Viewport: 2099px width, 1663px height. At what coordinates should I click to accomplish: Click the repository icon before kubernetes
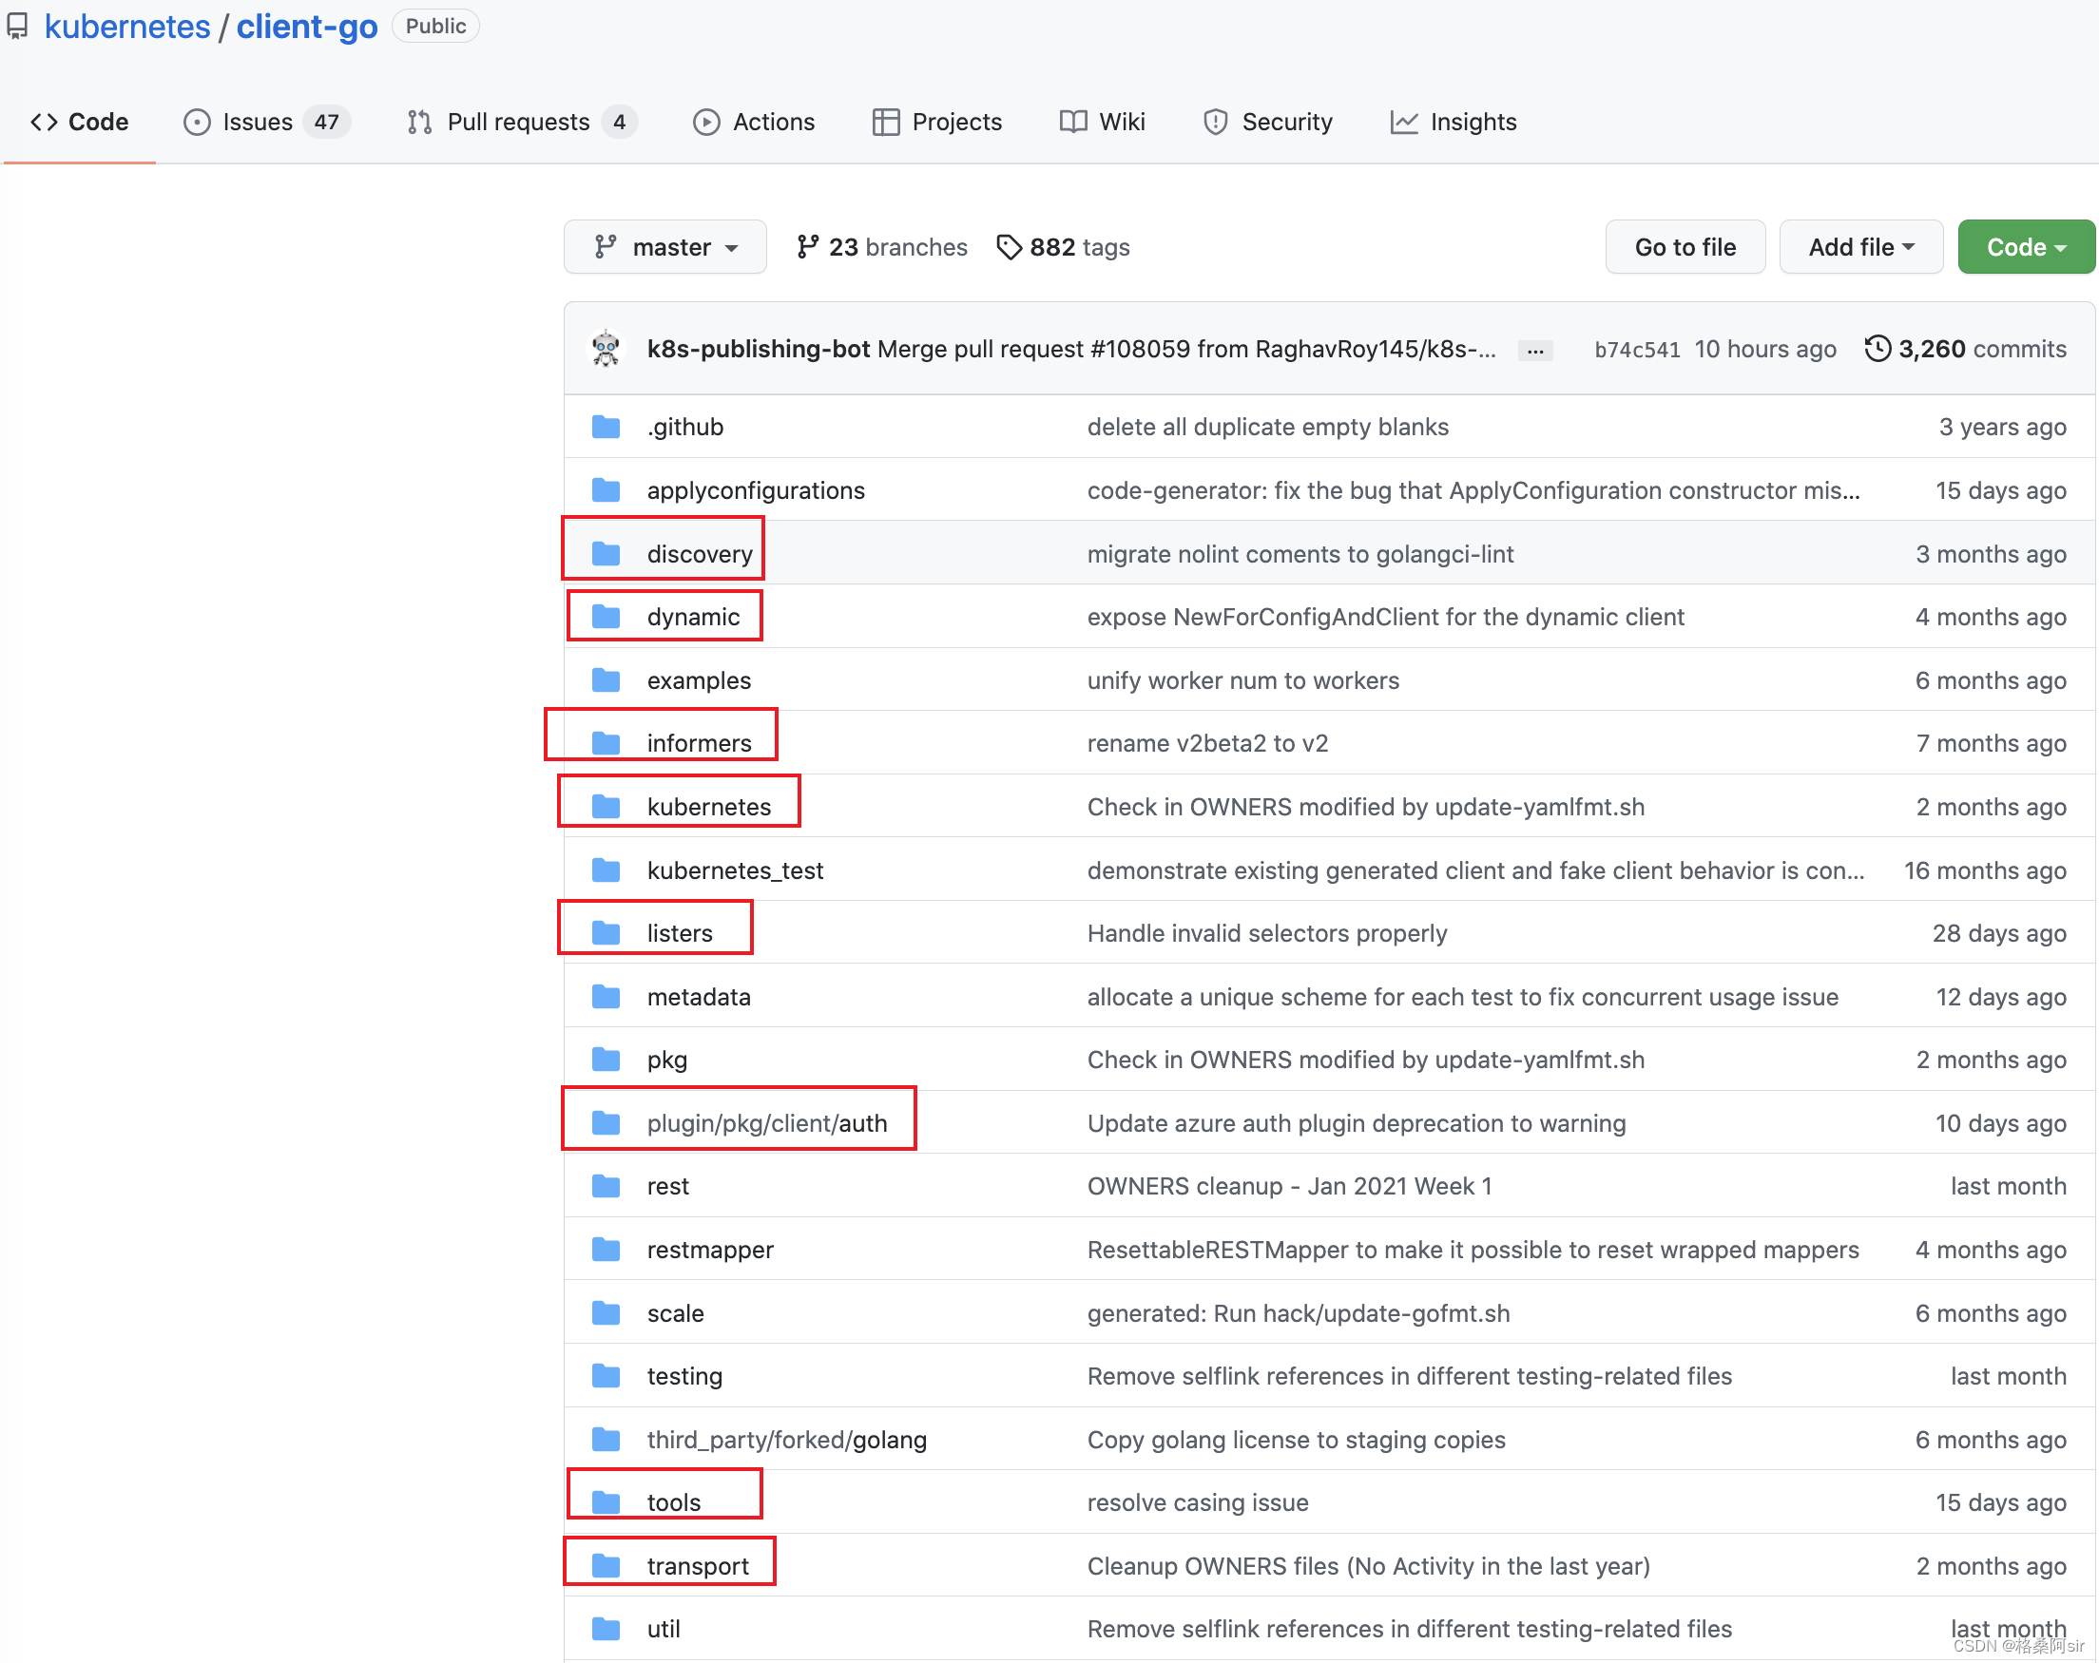16,27
